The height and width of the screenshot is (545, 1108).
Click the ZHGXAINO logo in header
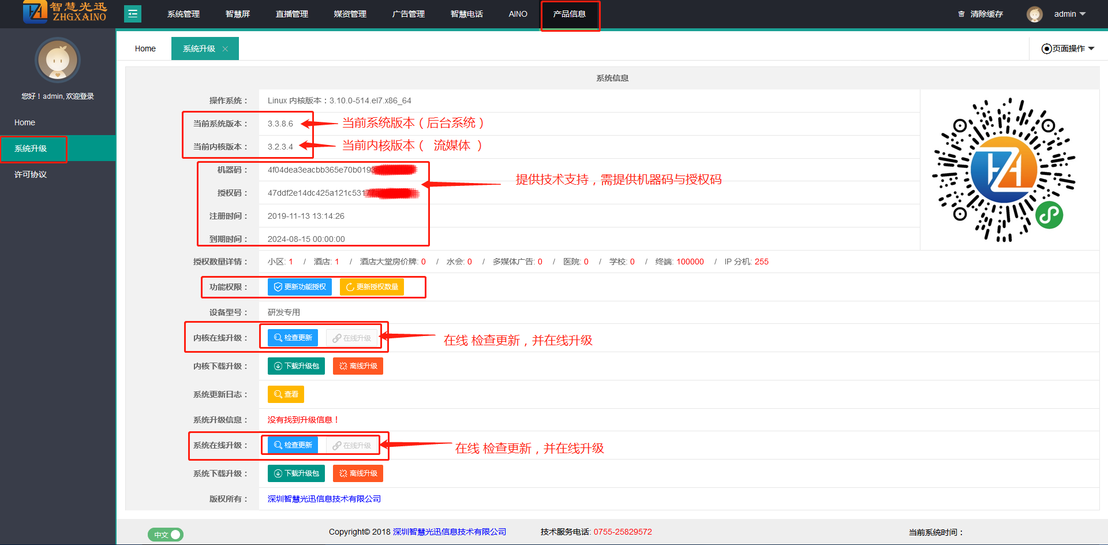(x=65, y=13)
